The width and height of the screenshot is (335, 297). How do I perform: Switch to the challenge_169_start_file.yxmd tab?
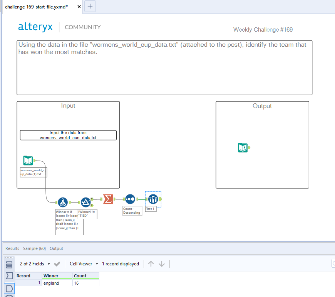[x=36, y=7]
